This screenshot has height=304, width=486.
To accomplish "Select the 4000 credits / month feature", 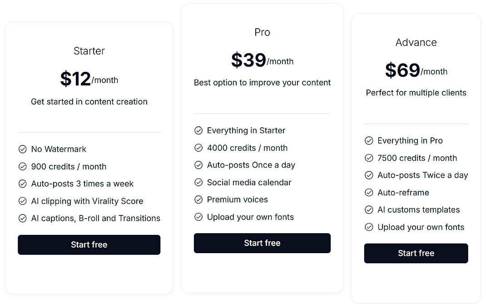I will pos(247,148).
